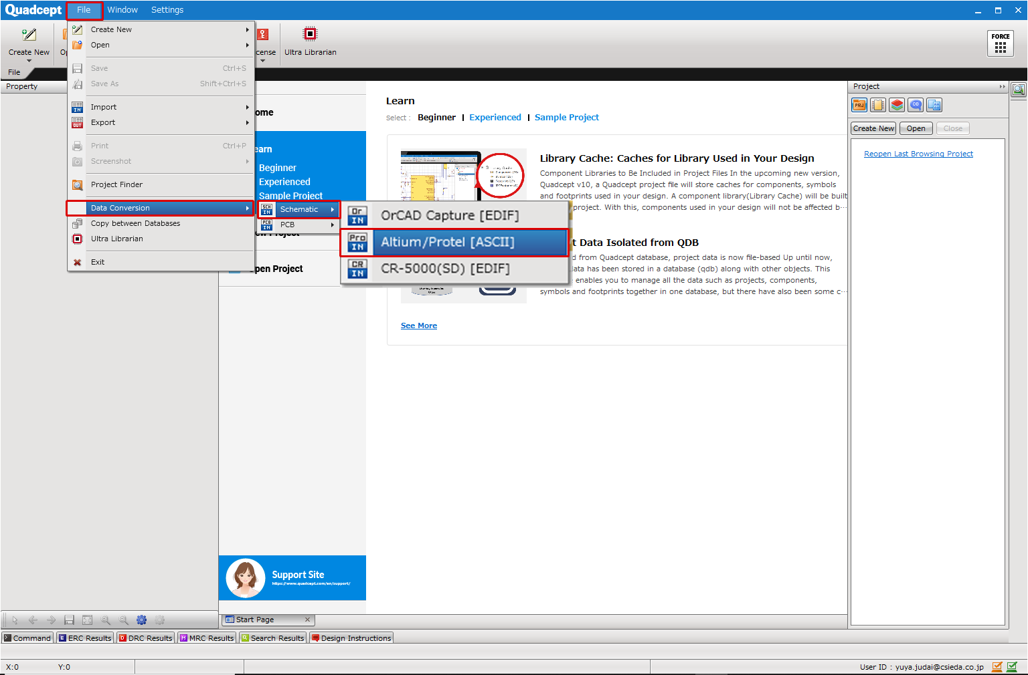The image size is (1028, 675).
Task: Select the stacked layers icon in Project panel
Action: tap(897, 105)
